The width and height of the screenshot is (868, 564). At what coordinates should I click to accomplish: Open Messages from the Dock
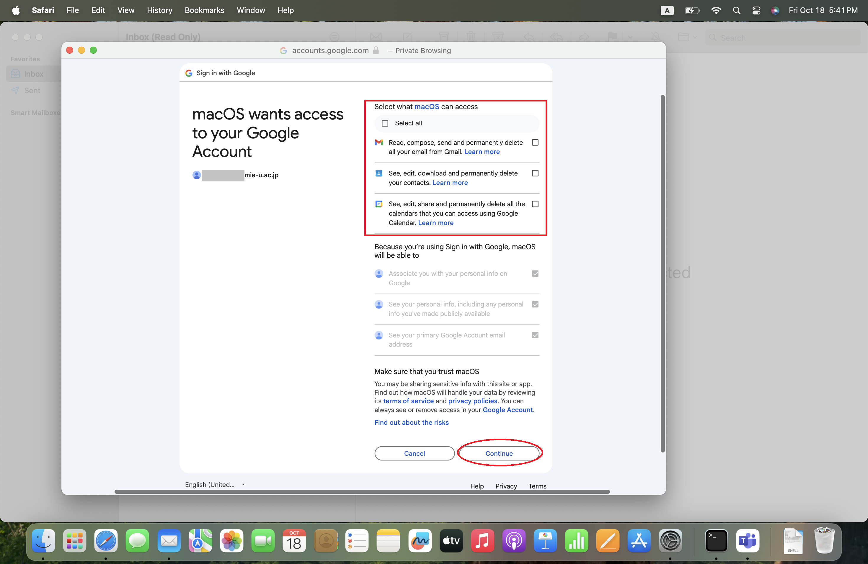(137, 540)
